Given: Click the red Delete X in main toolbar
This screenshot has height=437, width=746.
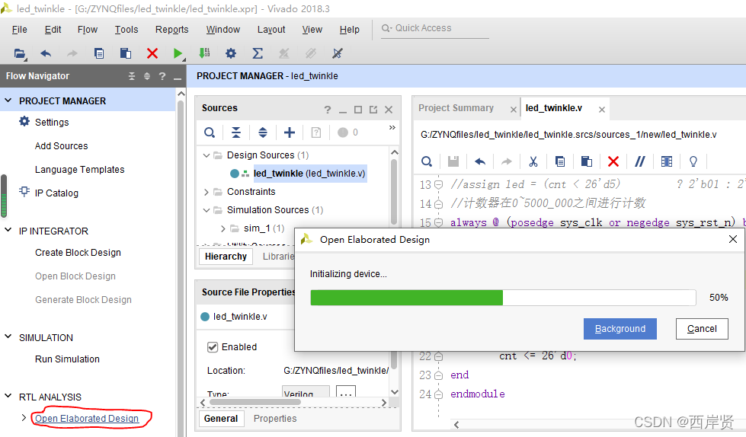Looking at the screenshot, I should [152, 53].
